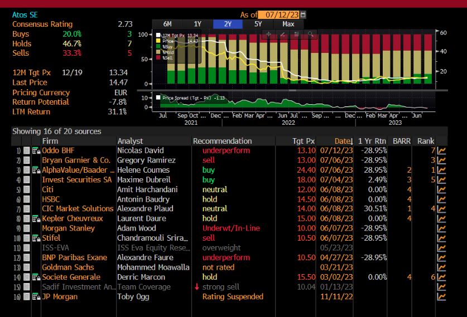The width and height of the screenshot is (467, 317).
Task: Open the research report icon for Oddo BHF
Action: pyautogui.click(x=36, y=151)
